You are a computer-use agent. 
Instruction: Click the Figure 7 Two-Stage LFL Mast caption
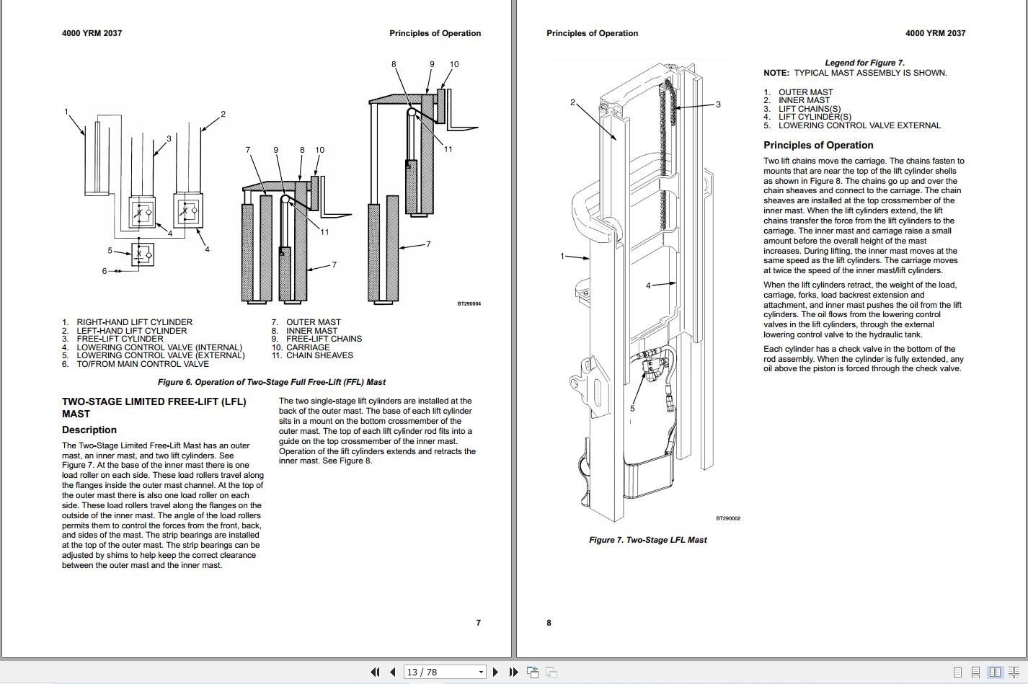click(x=647, y=540)
